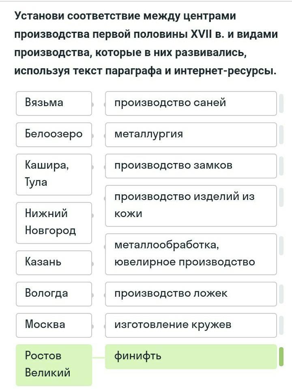
Task: Click the matched Ростов Великий card
Action: coord(54,365)
